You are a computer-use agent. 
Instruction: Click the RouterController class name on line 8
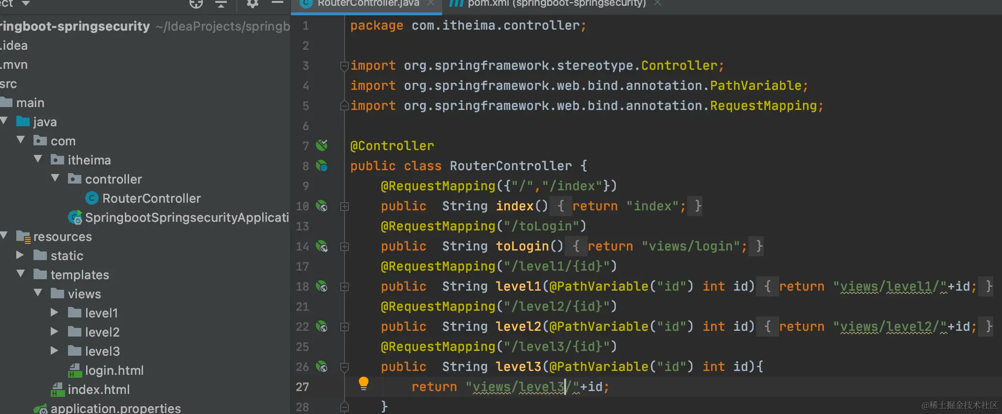click(x=511, y=166)
